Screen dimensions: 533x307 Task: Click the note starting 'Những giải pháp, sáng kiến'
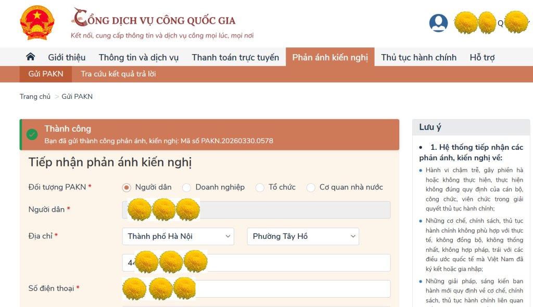(474, 291)
